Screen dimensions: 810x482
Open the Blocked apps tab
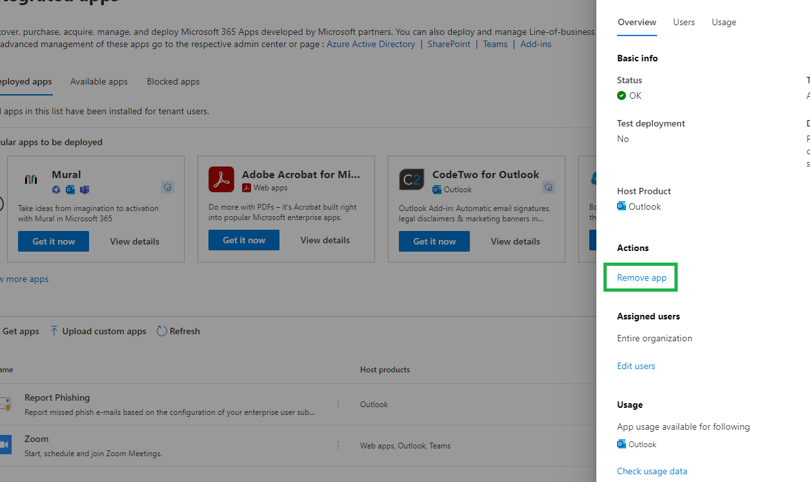173,81
